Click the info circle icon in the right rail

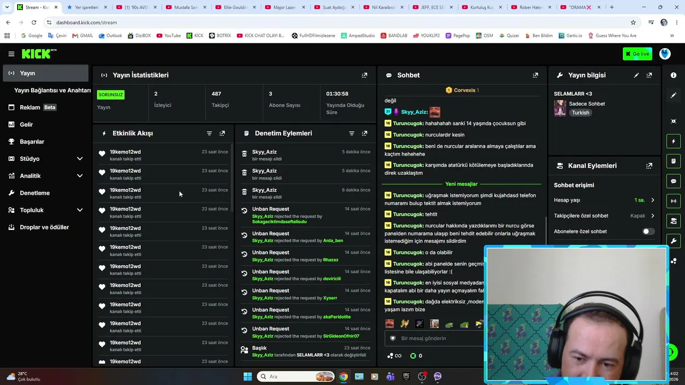(x=673, y=75)
